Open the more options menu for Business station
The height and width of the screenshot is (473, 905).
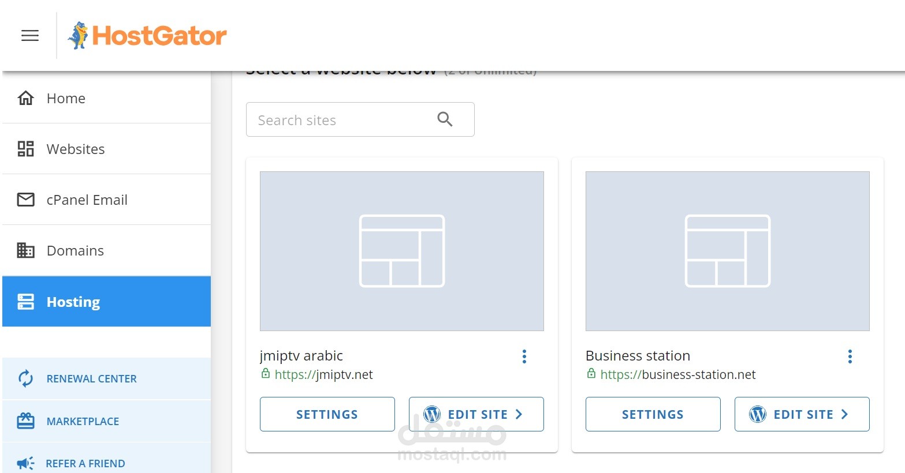click(850, 356)
